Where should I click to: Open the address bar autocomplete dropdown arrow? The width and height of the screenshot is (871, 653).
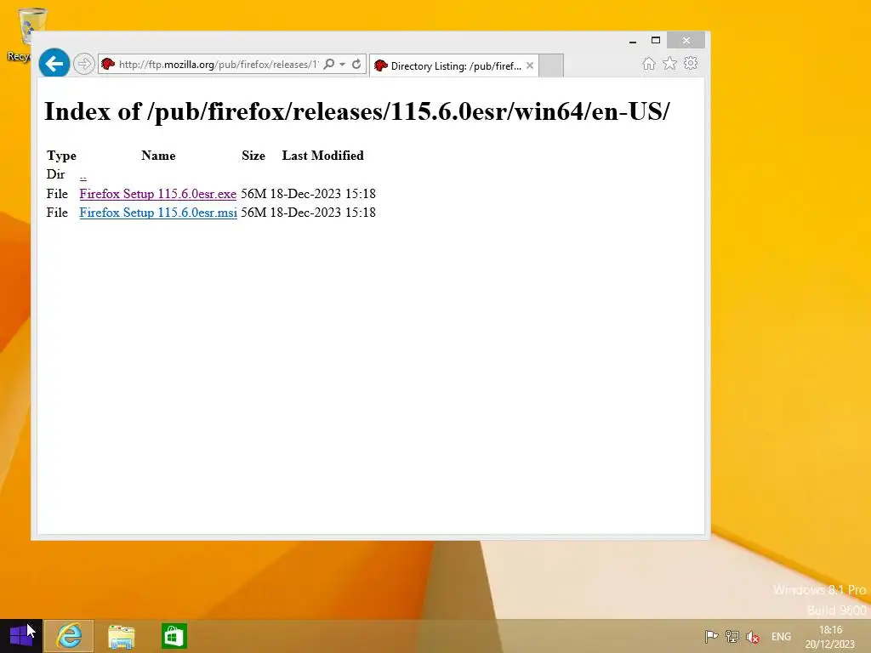(x=342, y=64)
